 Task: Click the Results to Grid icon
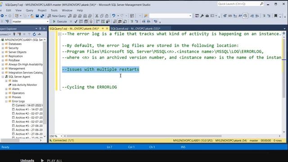120,22
